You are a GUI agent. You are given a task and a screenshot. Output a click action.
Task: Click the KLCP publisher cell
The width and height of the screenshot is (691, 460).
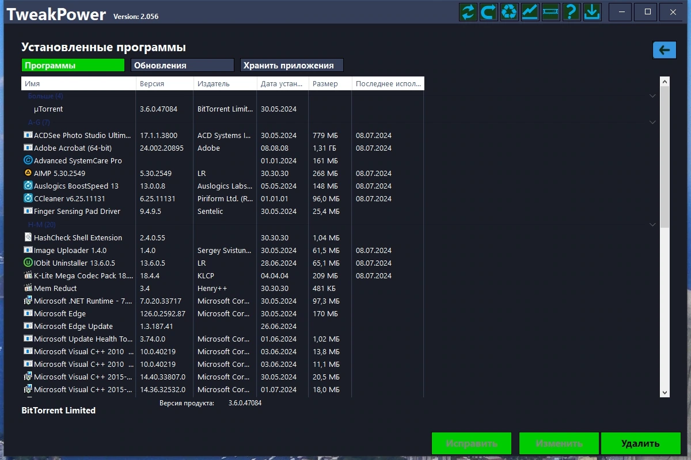(207, 275)
